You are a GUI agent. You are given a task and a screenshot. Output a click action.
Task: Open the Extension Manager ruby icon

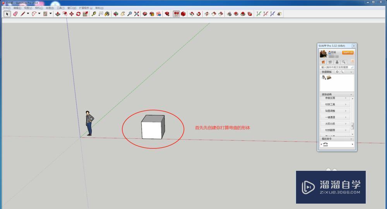pos(167,14)
